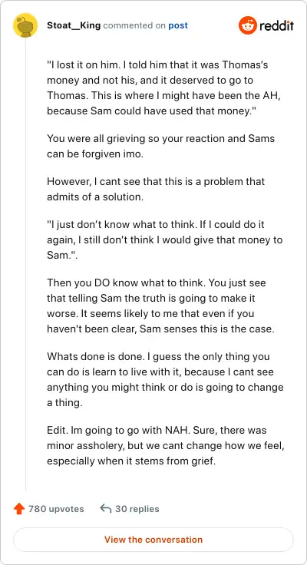Click the Stoat__King user avatar
Screen dimensions: 307x565
tap(25, 25)
